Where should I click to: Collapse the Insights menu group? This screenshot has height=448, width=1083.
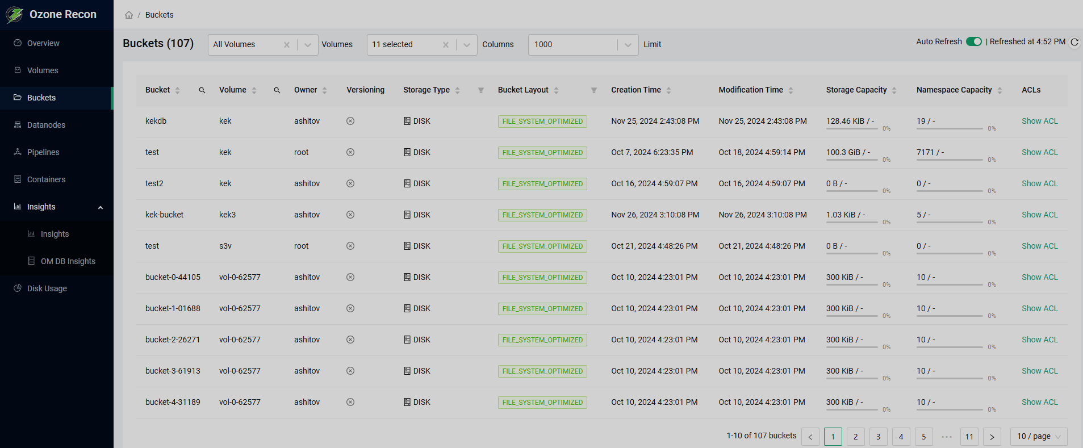(101, 207)
